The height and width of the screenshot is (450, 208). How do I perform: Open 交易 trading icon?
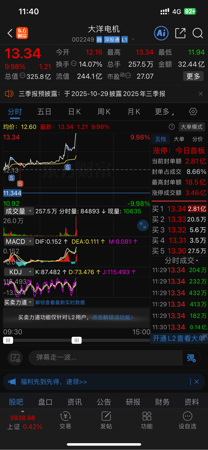(65, 420)
